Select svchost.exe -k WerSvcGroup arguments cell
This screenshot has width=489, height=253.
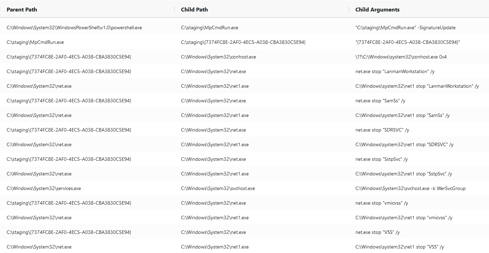click(411, 188)
